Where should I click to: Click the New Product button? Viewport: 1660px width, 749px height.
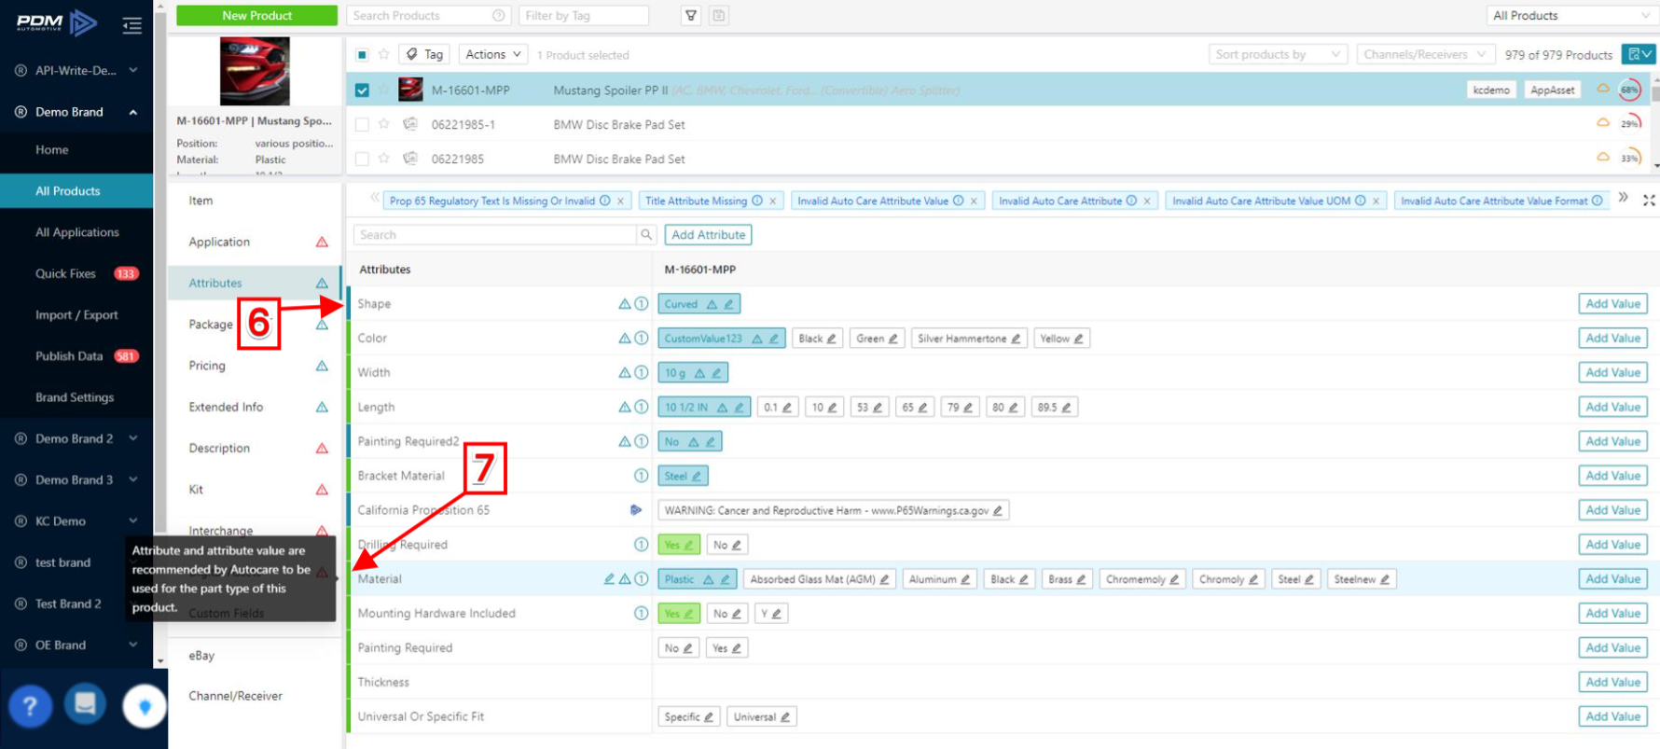point(256,15)
